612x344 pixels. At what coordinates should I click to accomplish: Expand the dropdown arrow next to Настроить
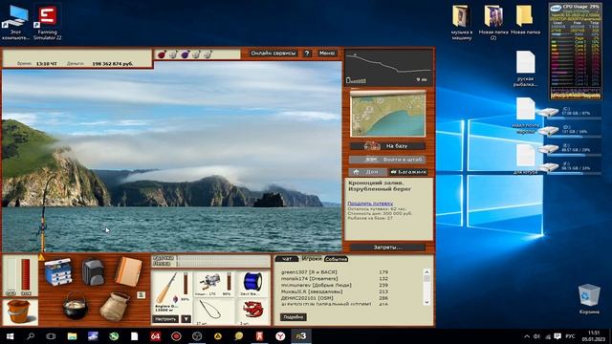[186, 319]
